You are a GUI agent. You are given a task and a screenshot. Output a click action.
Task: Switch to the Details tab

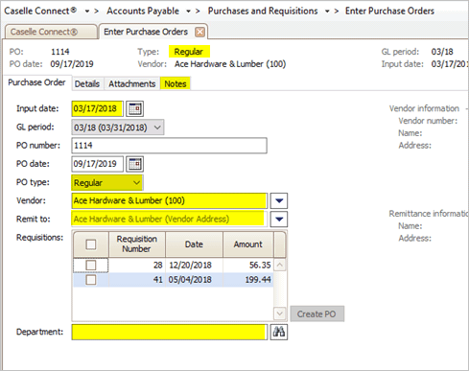(x=87, y=84)
